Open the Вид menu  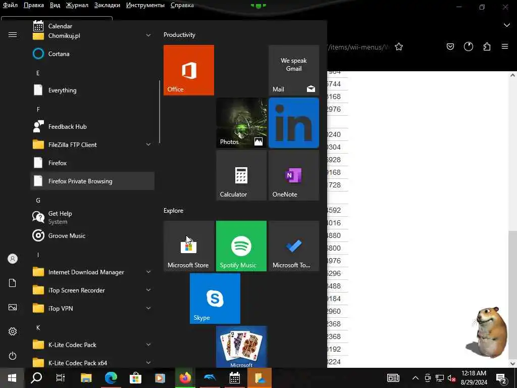coord(55,5)
